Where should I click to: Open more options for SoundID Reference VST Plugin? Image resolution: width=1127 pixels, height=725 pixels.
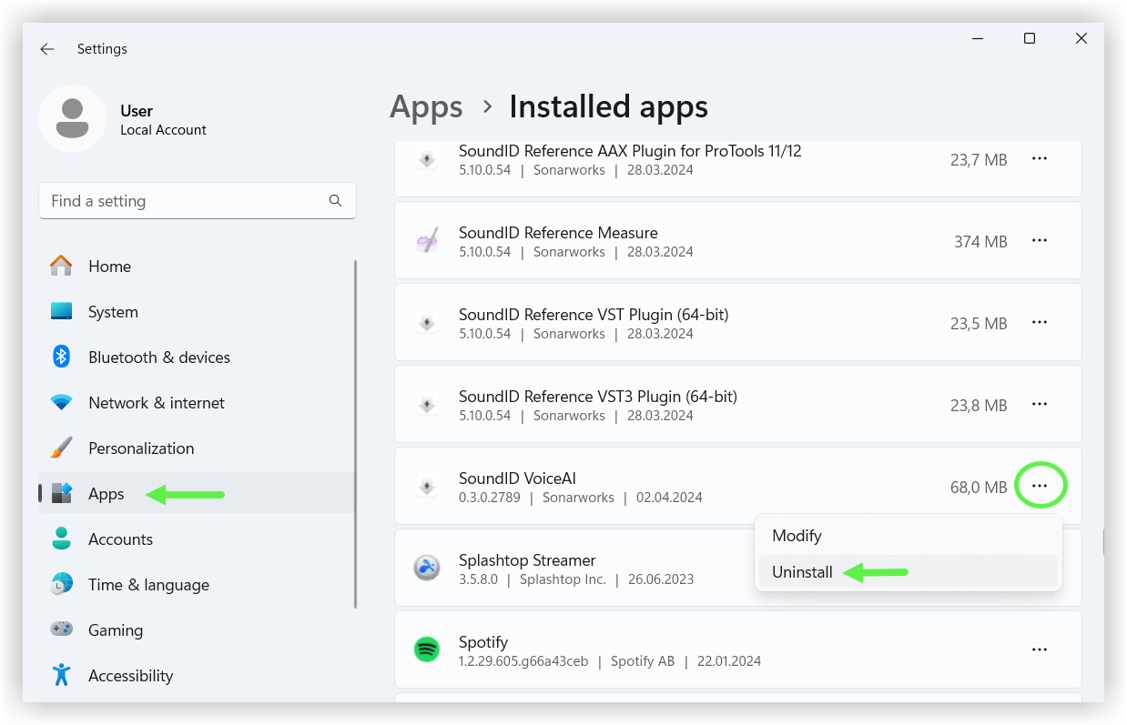point(1040,323)
